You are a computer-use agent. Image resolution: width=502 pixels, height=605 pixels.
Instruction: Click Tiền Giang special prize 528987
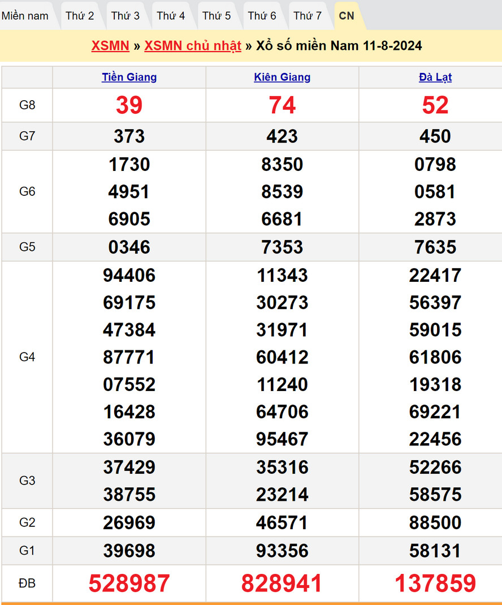[x=129, y=583]
